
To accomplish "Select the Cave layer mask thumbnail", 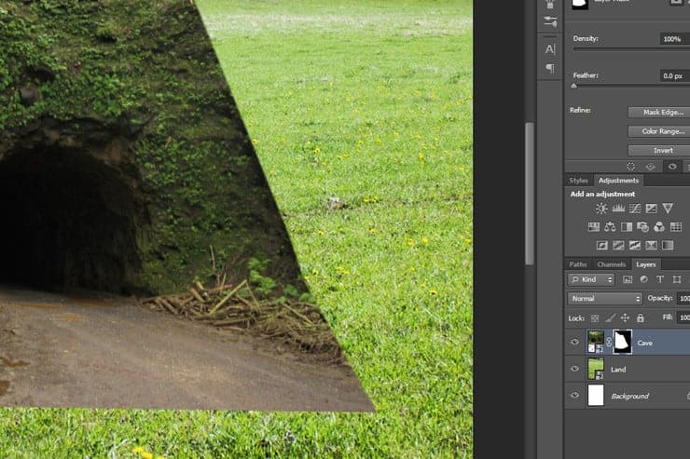I will (622, 343).
